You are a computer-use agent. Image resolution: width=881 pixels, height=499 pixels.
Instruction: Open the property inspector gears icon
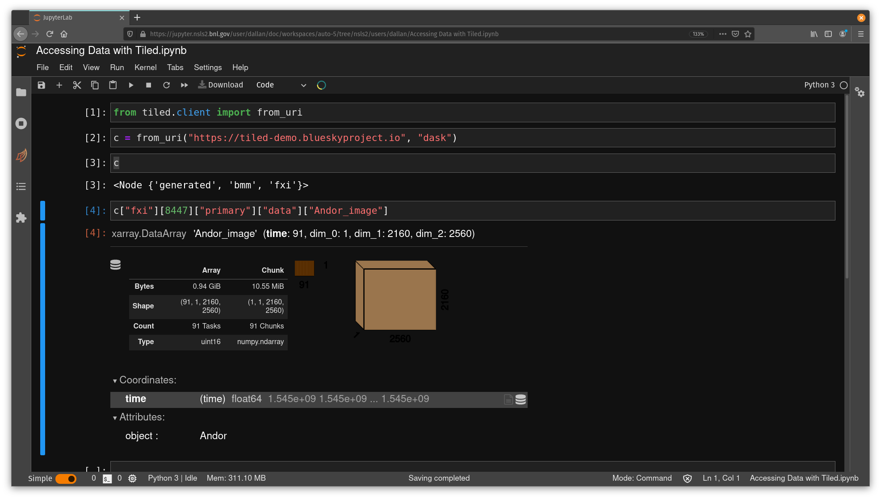click(860, 92)
